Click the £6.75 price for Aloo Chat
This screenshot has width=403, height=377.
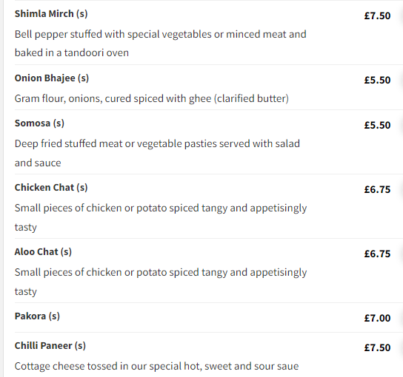(x=377, y=254)
